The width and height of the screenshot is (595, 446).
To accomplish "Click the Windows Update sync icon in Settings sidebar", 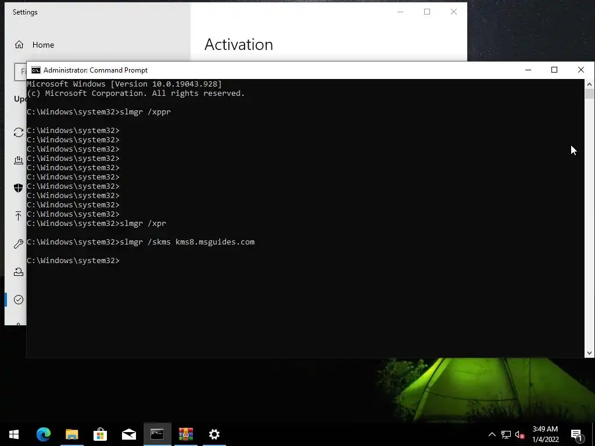I will click(18, 132).
